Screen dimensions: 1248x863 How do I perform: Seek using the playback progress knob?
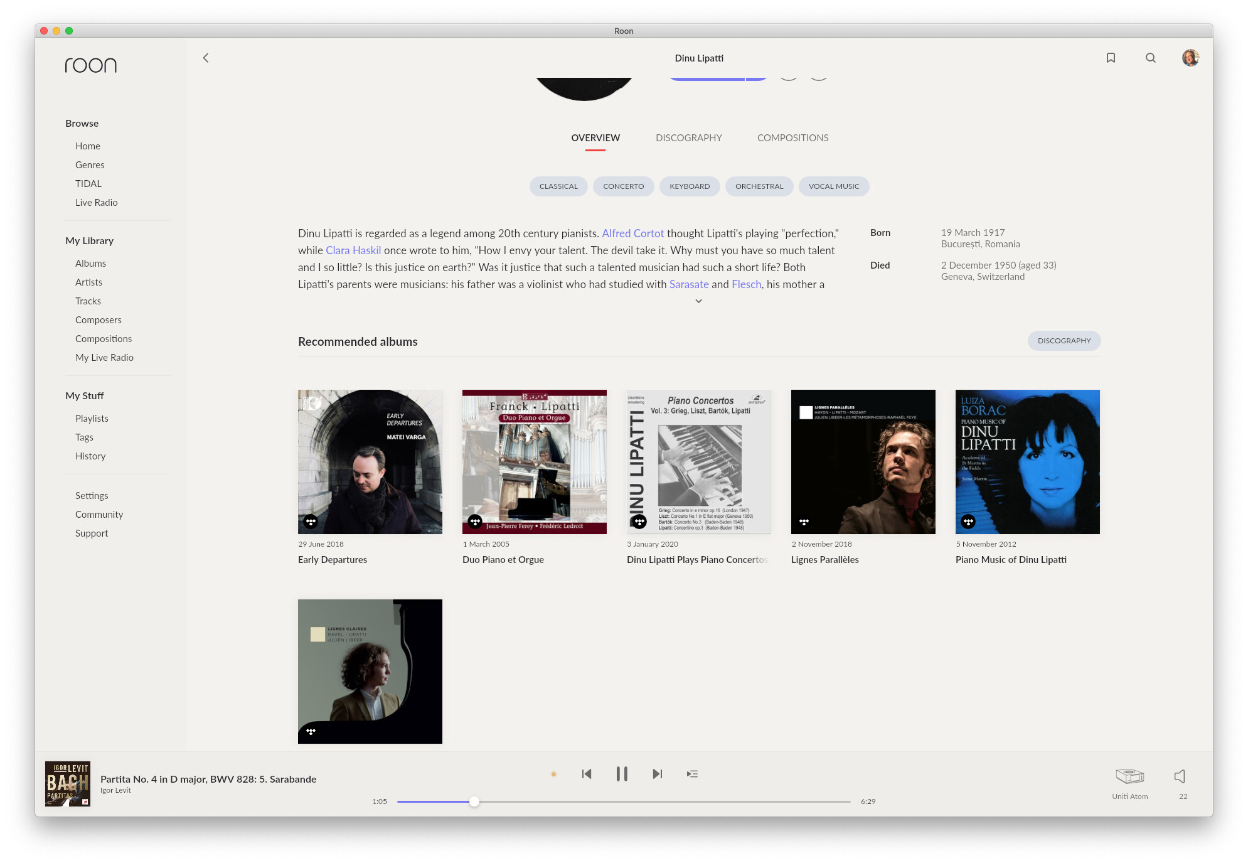click(474, 801)
